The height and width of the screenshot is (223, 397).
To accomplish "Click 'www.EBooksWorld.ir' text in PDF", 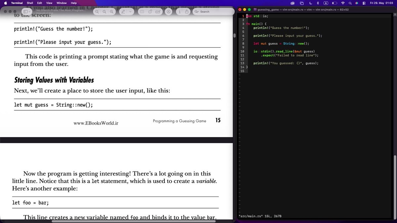I will click(96, 123).
